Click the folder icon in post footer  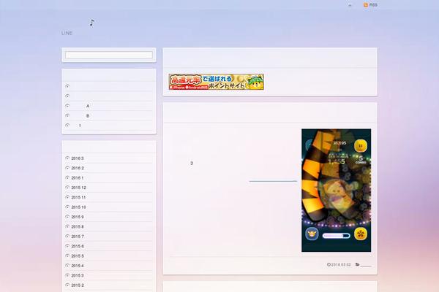click(357, 264)
